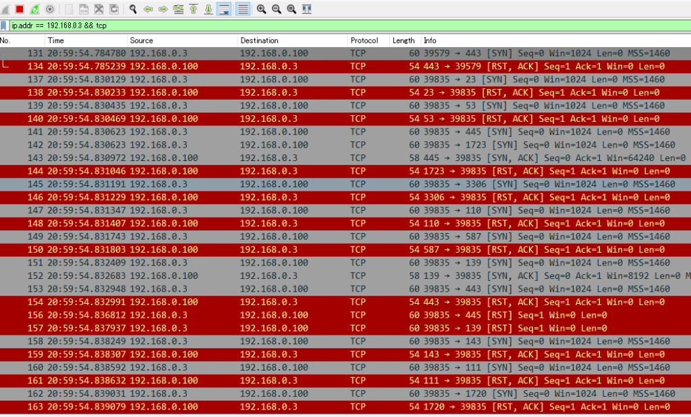Toggle auto-scroll during live capture
The width and height of the screenshot is (691, 417).
coord(224,9)
